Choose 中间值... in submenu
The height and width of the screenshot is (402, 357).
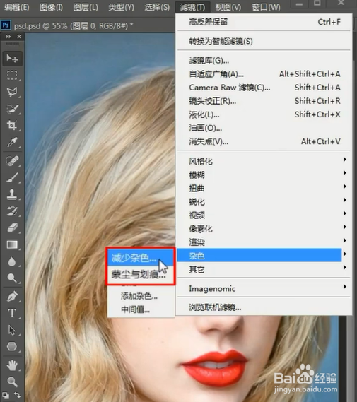click(141, 309)
